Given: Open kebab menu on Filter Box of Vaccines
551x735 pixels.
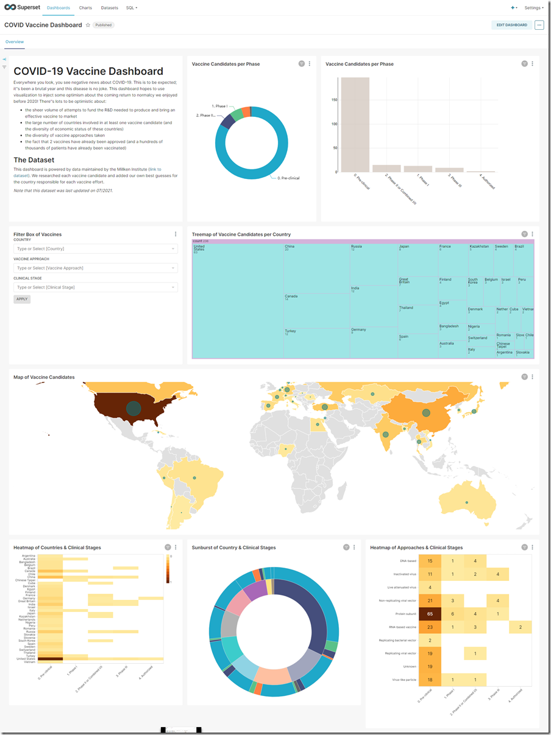Looking at the screenshot, I should (176, 234).
